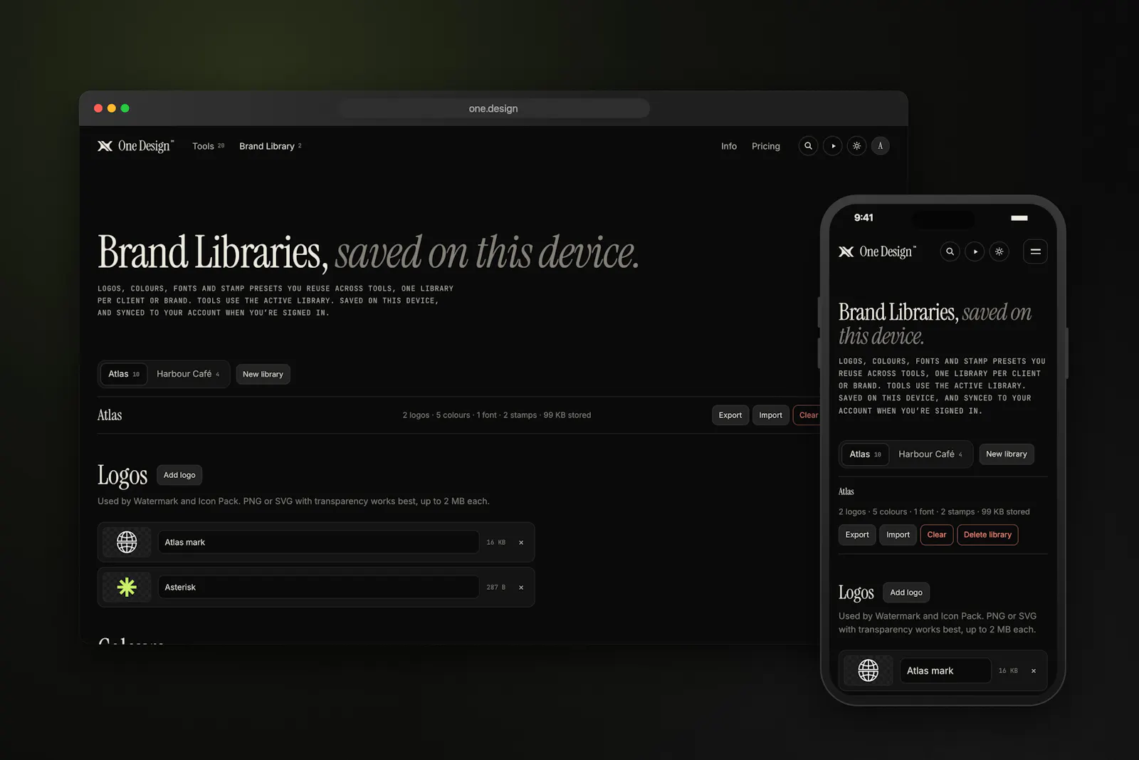The width and height of the screenshot is (1139, 760).
Task: Toggle theme with sun icon on phone
Action: tap(999, 251)
